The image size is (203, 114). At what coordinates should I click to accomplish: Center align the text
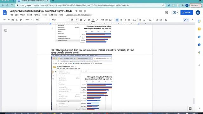(121, 20)
